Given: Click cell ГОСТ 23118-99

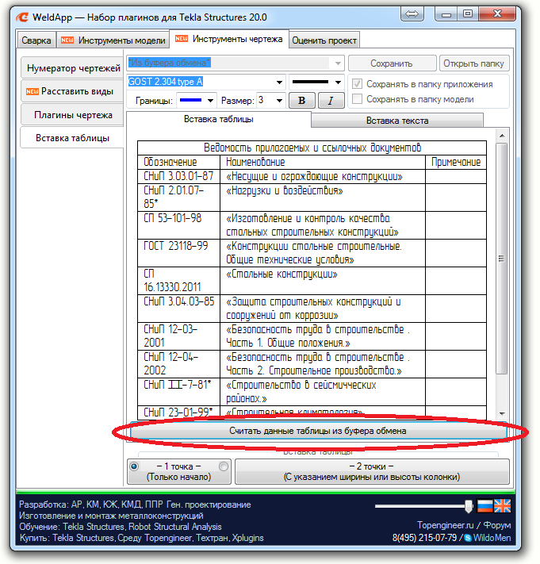Looking at the screenshot, I should pos(178,253).
